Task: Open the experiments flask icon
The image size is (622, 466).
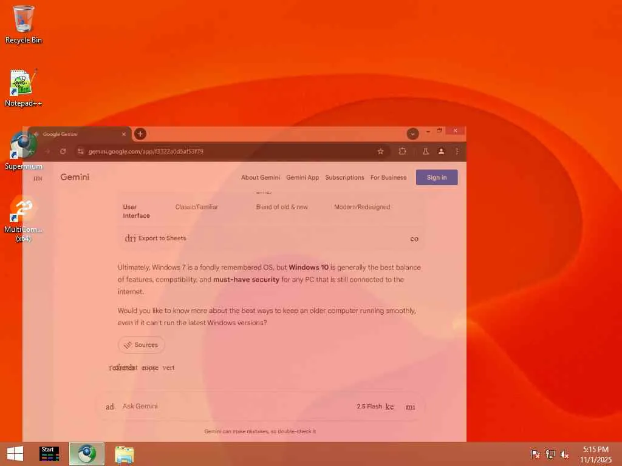Action: pos(426,151)
